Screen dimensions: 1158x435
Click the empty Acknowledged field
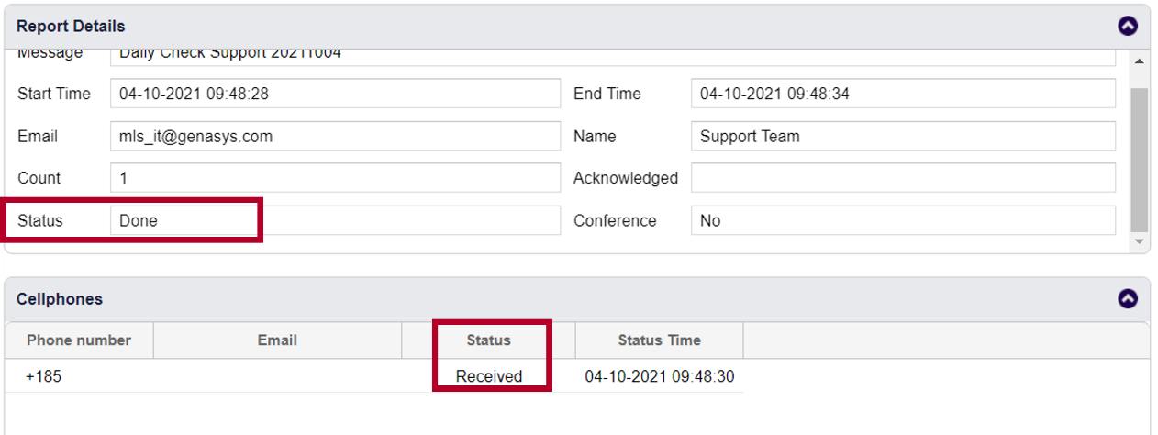click(903, 178)
